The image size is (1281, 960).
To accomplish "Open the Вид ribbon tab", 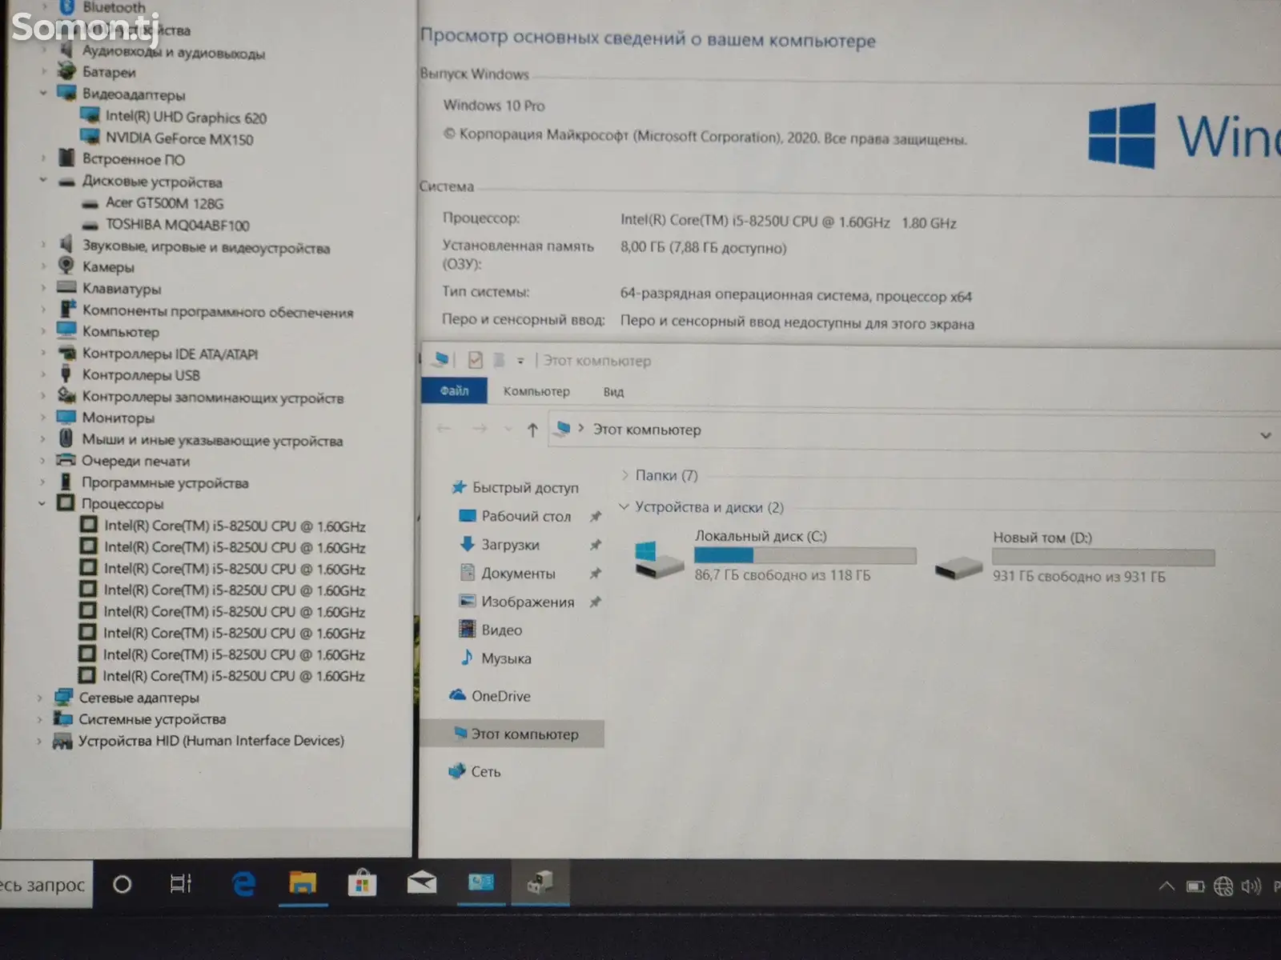I will click(613, 392).
